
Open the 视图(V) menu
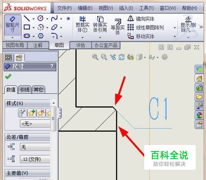tap(106, 8)
